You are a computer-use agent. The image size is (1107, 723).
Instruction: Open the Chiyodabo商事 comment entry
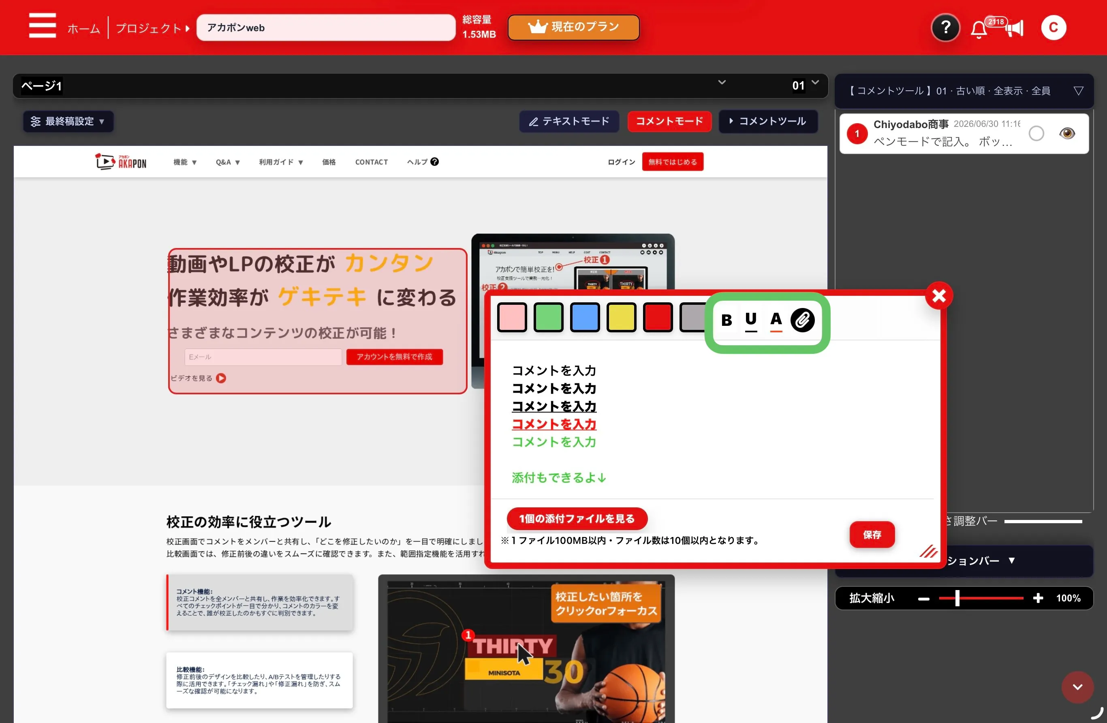pos(964,133)
